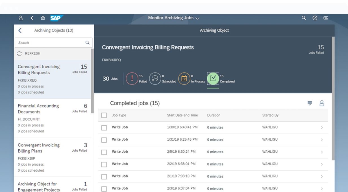Show failed jobs using red exclamation icon

pyautogui.click(x=132, y=78)
